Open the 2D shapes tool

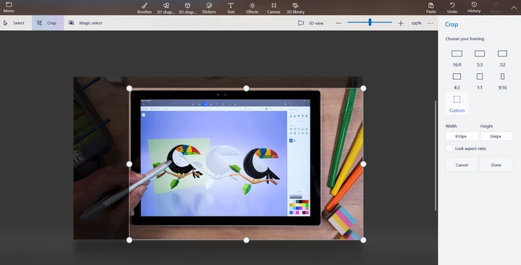166,8
